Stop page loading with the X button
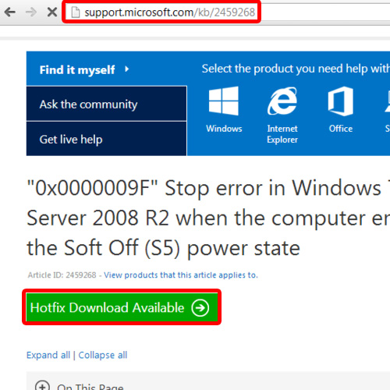 (52, 12)
